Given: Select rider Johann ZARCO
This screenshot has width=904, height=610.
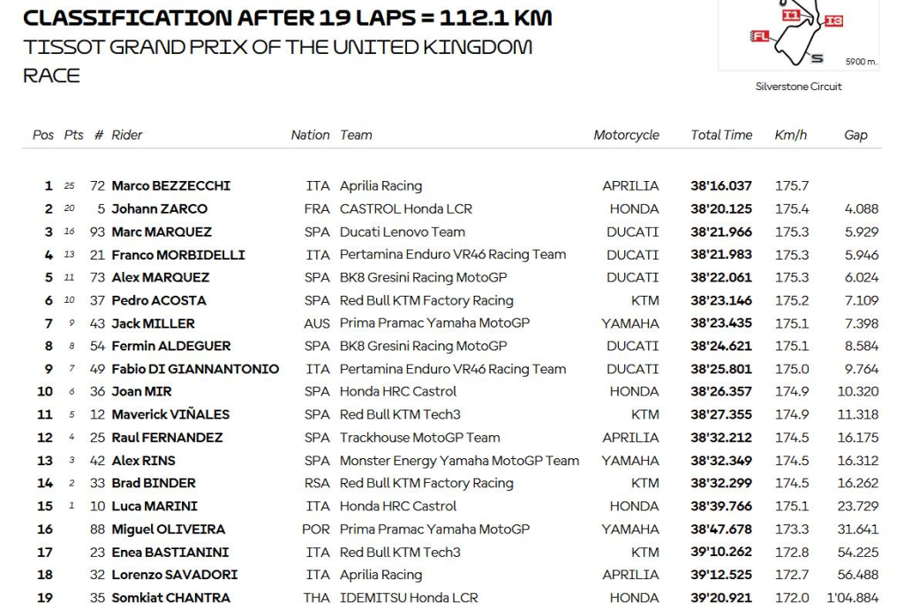Looking at the screenshot, I should click(159, 208).
